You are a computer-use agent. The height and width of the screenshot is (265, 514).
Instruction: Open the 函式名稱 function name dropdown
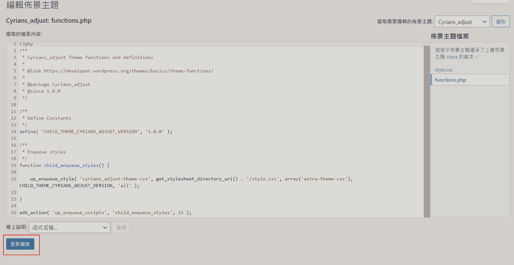pyautogui.click(x=70, y=228)
